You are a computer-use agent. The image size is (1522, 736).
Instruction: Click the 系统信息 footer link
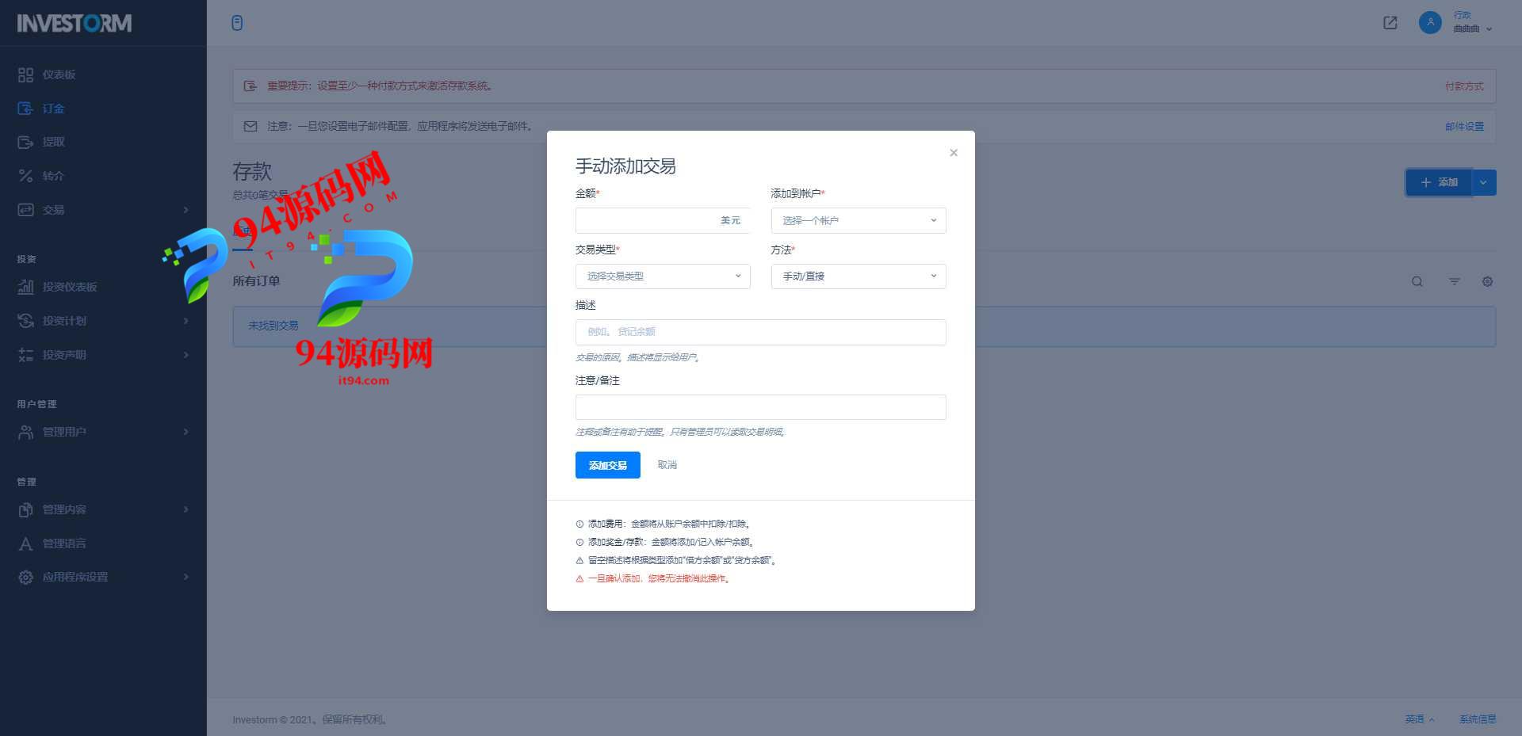[x=1478, y=719]
